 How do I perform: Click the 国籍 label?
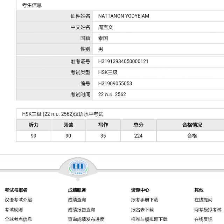click(x=85, y=38)
